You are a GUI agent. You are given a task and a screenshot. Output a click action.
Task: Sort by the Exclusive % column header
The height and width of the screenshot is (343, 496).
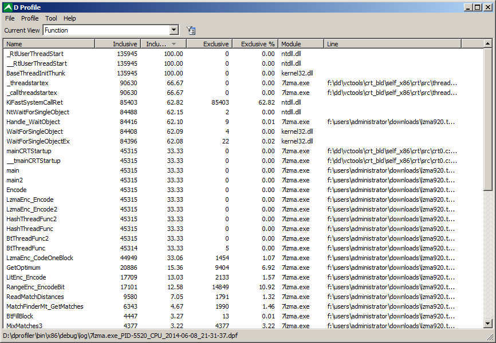[255, 44]
